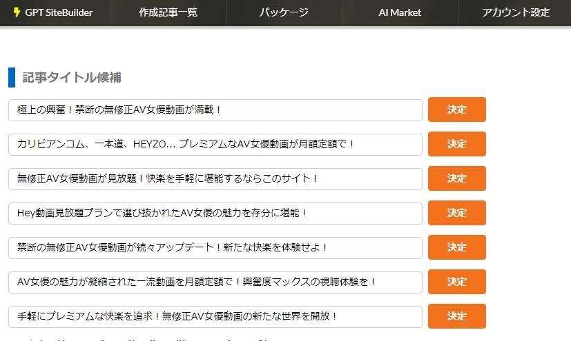Click the yellow lightning bolt logo icon
The width and height of the screenshot is (571, 341).
point(17,12)
